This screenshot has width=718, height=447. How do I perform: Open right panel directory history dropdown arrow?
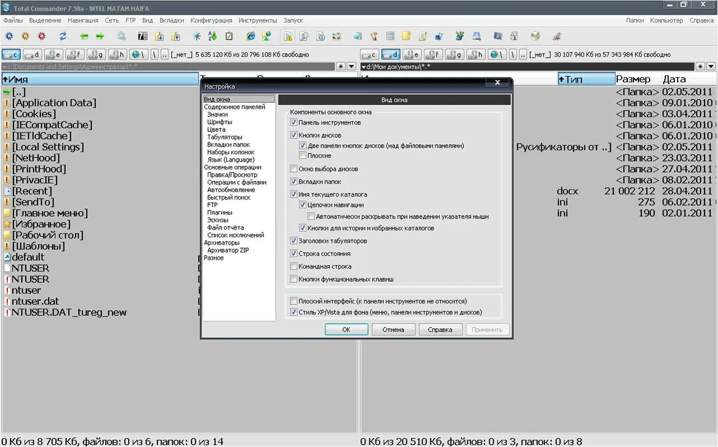[711, 66]
